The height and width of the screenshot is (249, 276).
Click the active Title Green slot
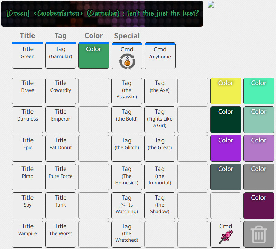pos(28,56)
